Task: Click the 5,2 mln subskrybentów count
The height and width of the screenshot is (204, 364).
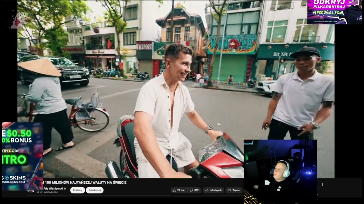Action: [47, 192]
